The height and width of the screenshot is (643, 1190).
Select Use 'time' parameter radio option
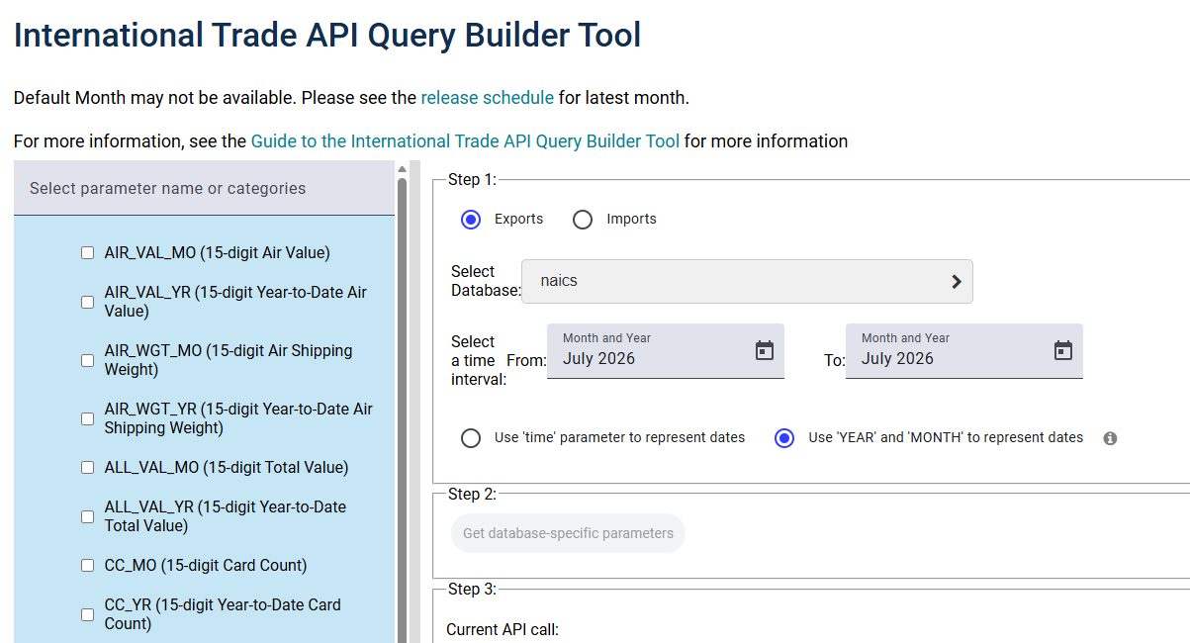(x=471, y=438)
